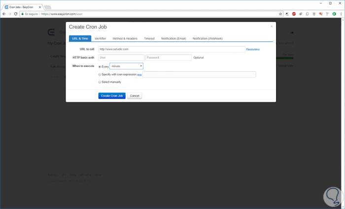Viewport: 345px width, 209px height.
Task: Open the Chrome three-dot menu
Action: pyautogui.click(x=341, y=14)
